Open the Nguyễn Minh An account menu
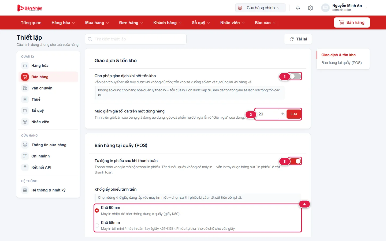 coord(344,8)
